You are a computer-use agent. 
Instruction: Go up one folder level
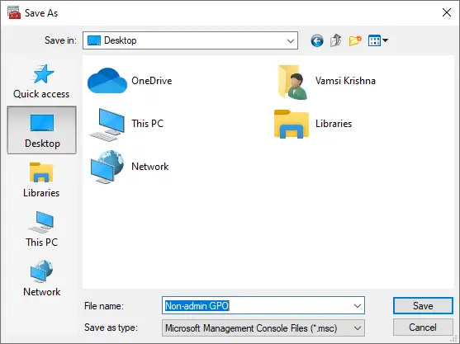coord(336,40)
